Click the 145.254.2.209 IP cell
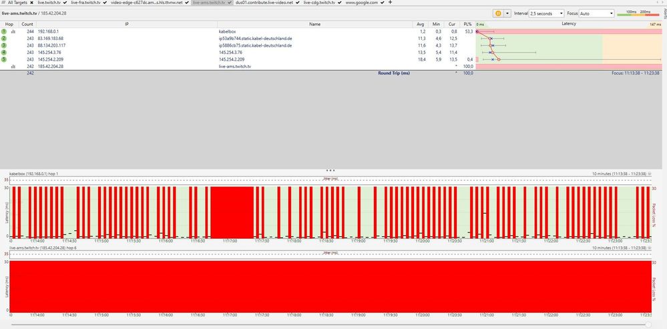 point(51,59)
